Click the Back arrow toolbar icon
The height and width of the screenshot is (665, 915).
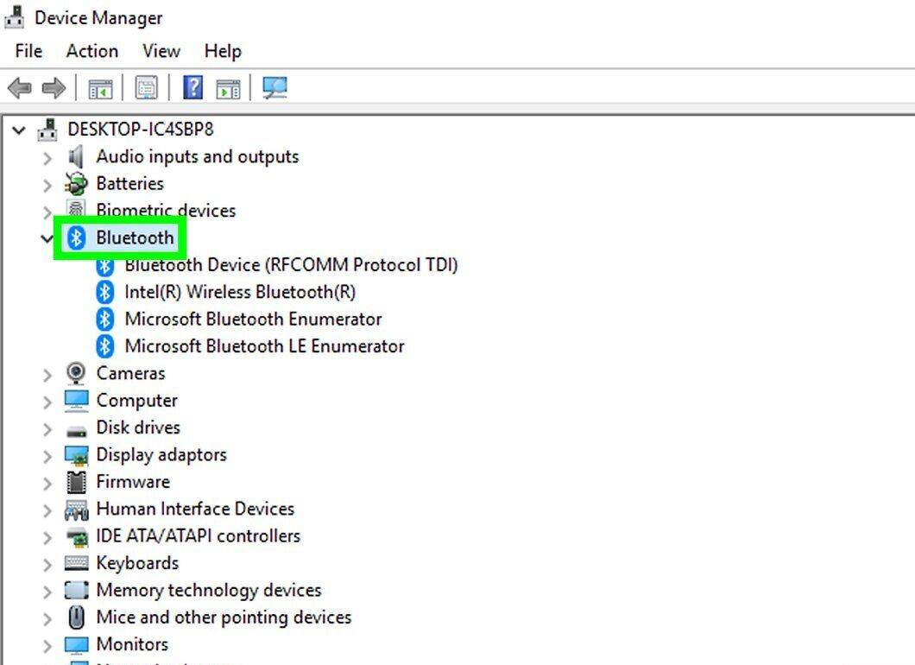point(20,88)
